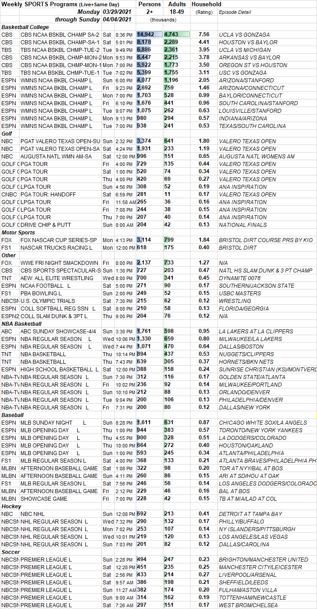Click the 'Persons' column header
Image resolution: width=317 pixels, height=609 pixels.
[150, 4]
